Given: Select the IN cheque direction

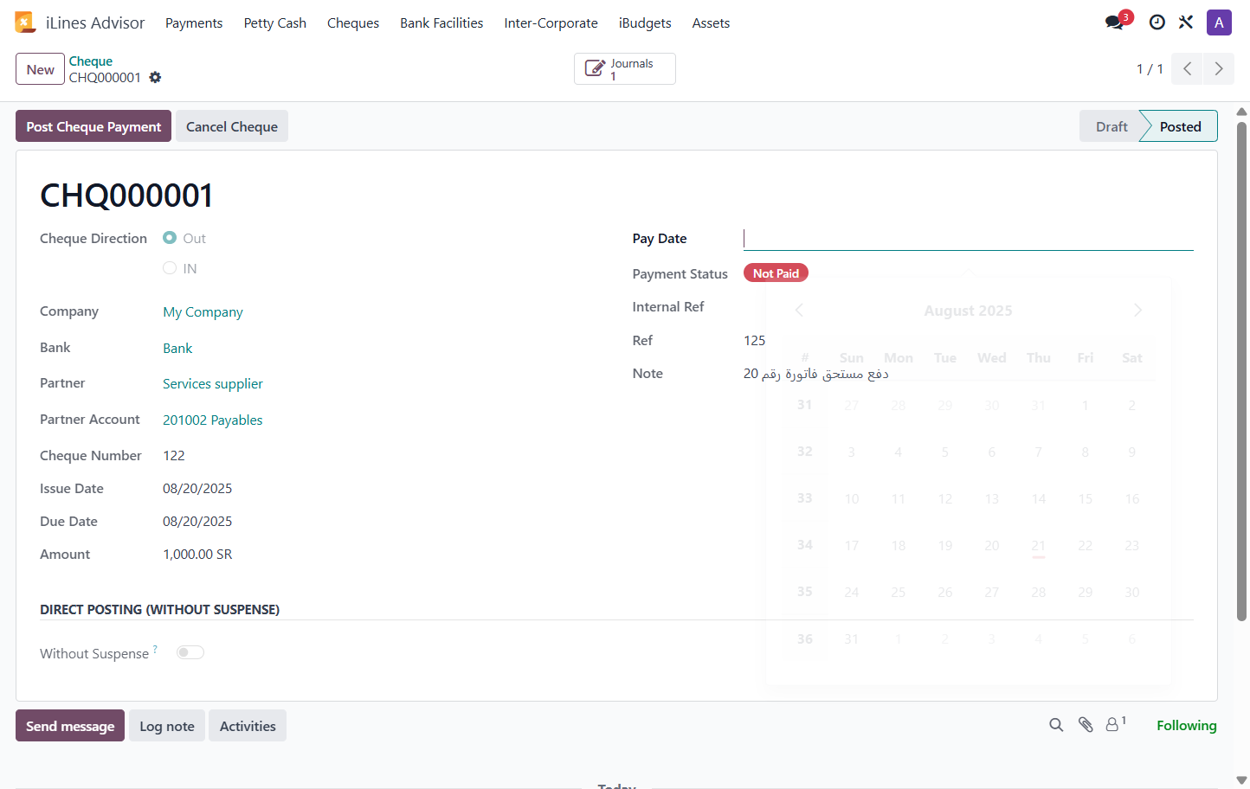Looking at the screenshot, I should coord(170,268).
